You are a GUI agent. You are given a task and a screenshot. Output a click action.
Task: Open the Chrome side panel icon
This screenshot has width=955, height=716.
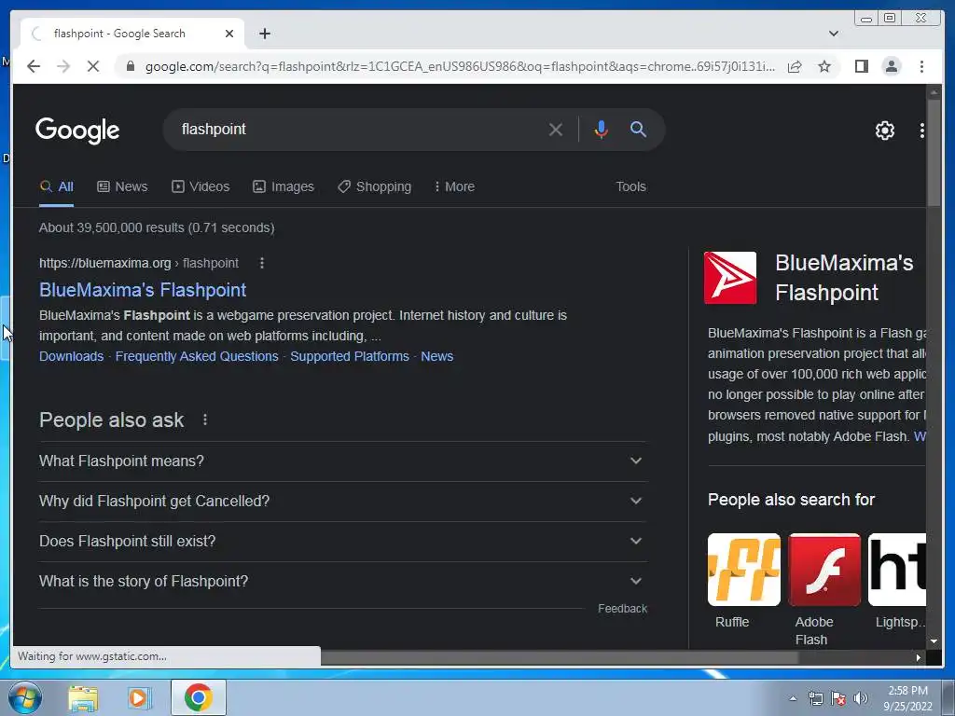(x=861, y=66)
